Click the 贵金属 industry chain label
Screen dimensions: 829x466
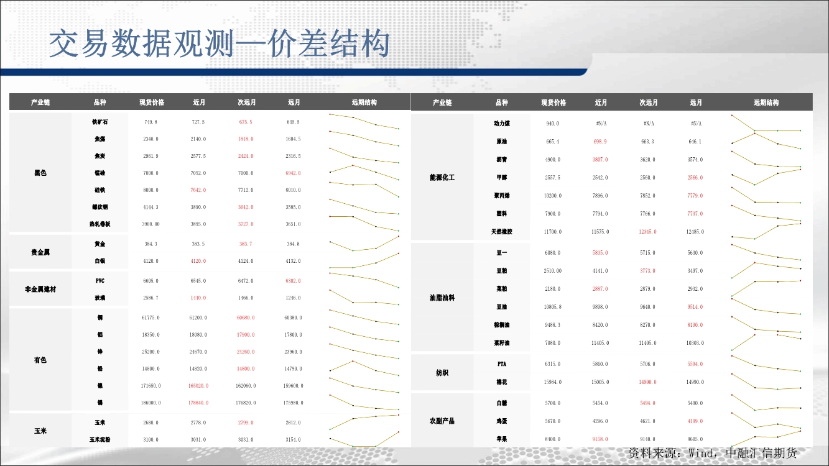coord(40,252)
